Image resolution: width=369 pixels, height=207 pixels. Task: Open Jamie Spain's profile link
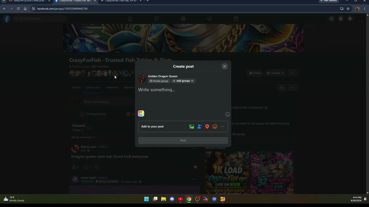89,178
